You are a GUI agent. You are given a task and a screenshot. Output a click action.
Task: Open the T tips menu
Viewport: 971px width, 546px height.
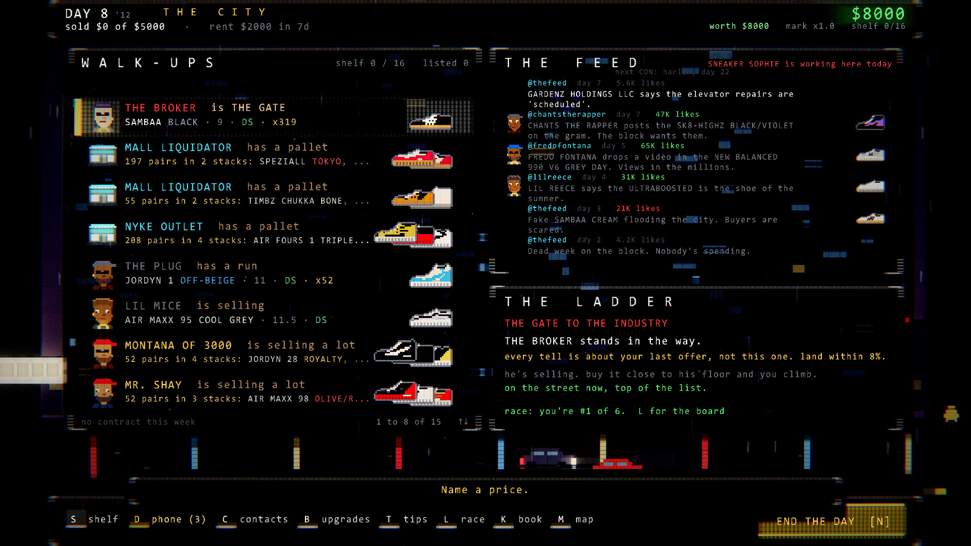tap(404, 519)
